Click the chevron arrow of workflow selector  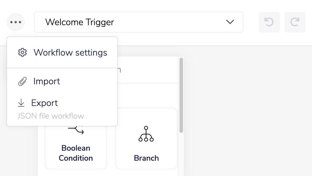tap(230, 22)
